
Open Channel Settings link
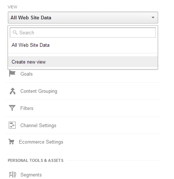38,126
